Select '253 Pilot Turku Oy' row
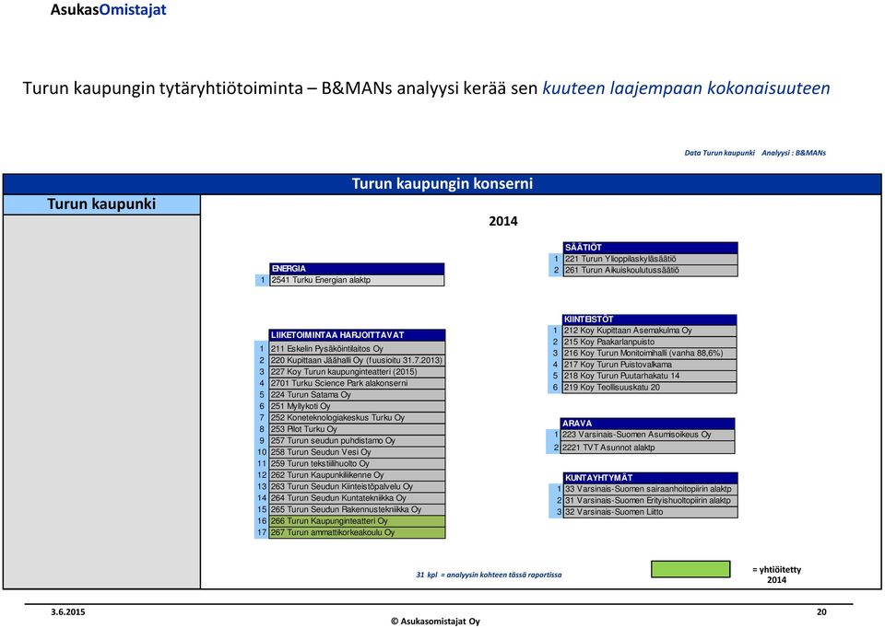 (357, 429)
